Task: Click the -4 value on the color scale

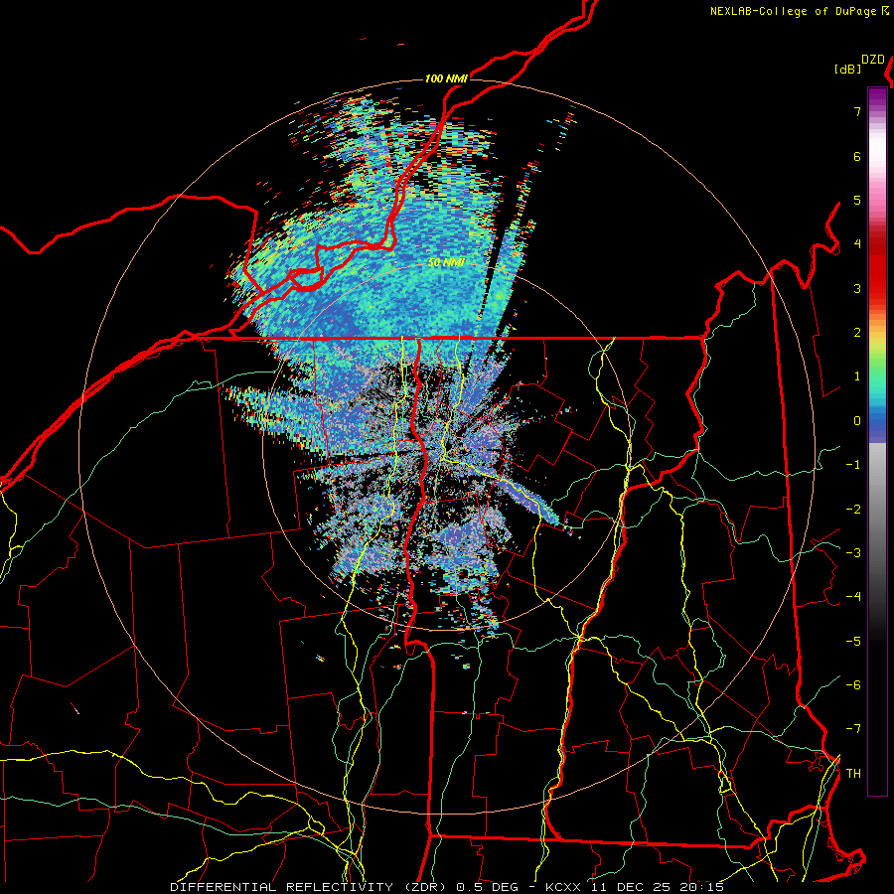Action: [853, 597]
